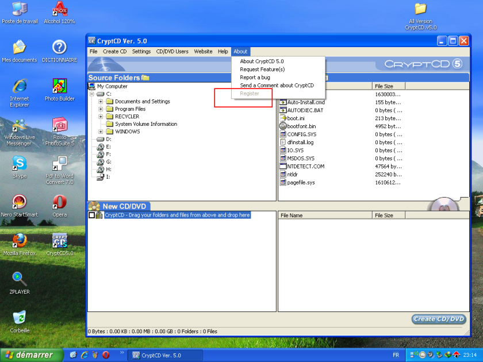This screenshot has height=362, width=483.
Task: Select the I: drive in the tree
Action: pos(108,177)
